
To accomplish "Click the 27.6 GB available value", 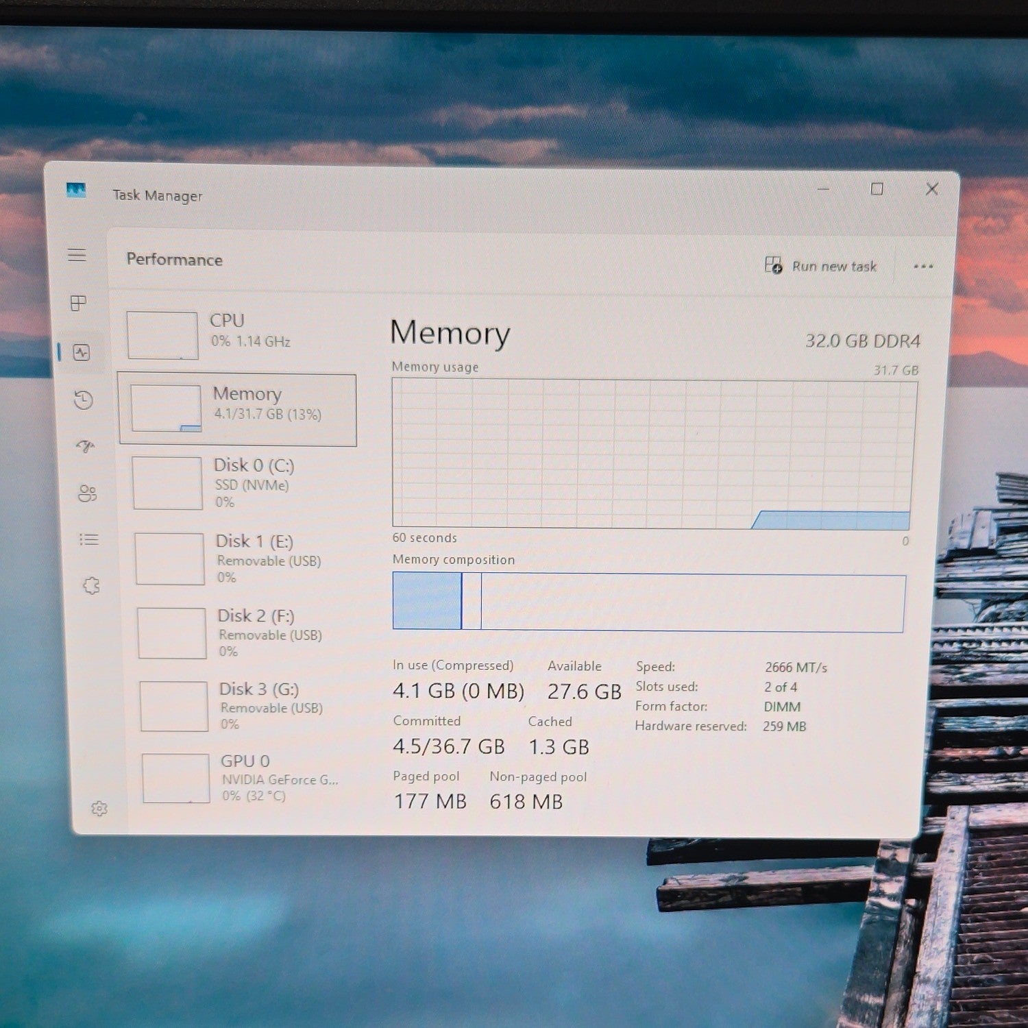I will click(584, 692).
